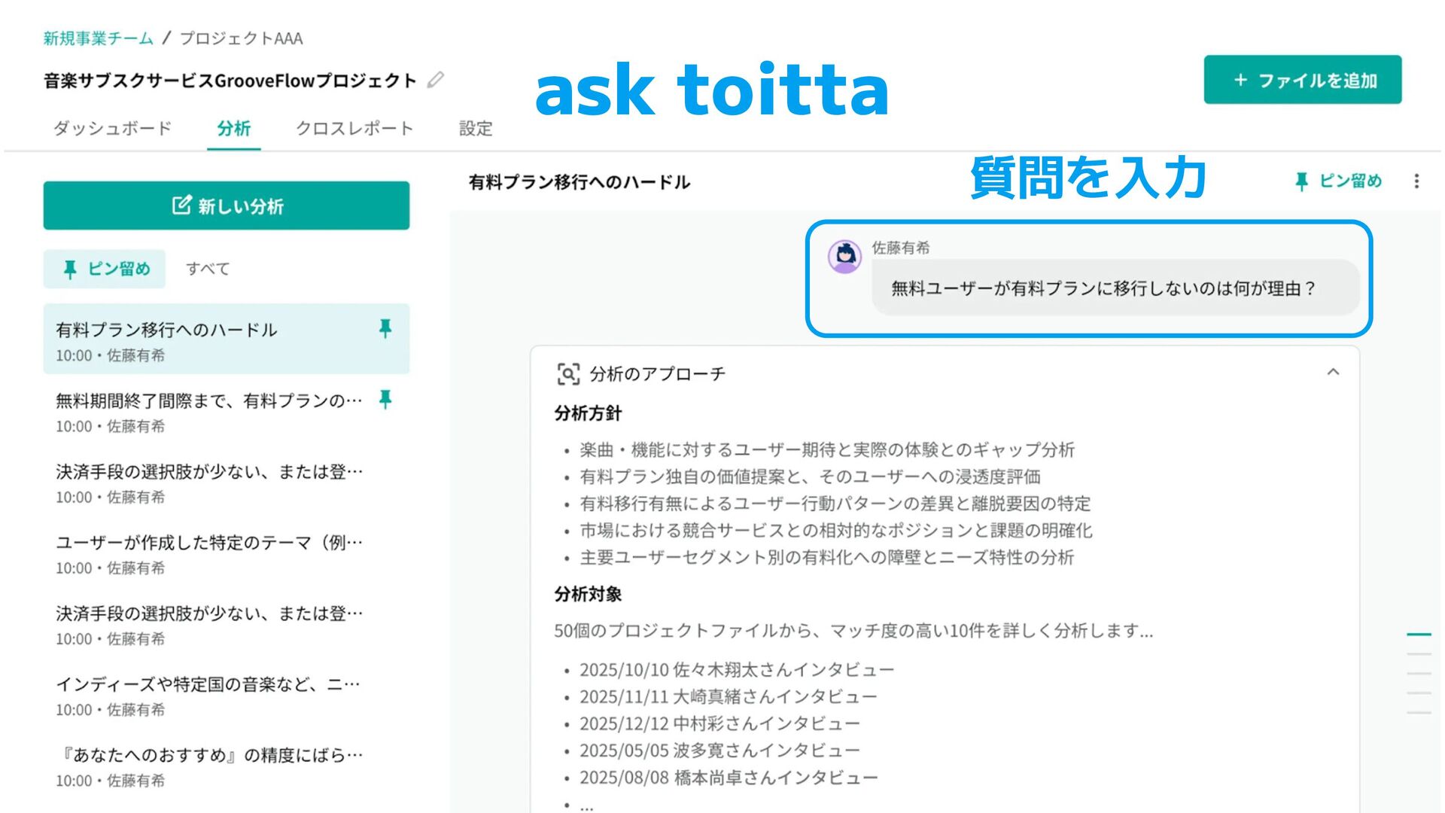
Task: Switch to the ダッシュボード tab
Action: click(x=113, y=129)
